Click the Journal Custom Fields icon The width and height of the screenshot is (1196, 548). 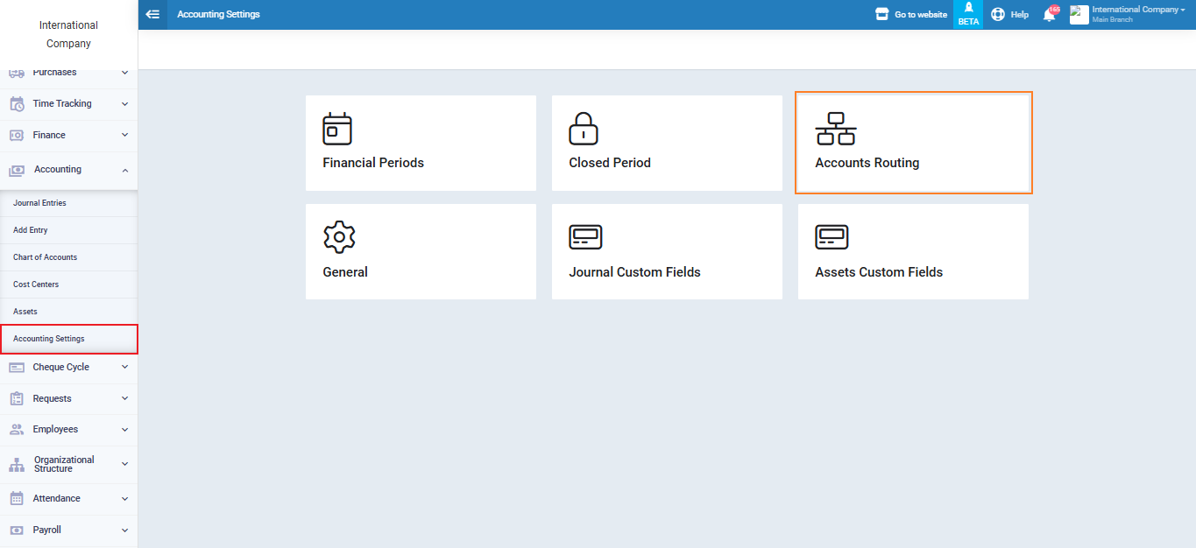(585, 237)
